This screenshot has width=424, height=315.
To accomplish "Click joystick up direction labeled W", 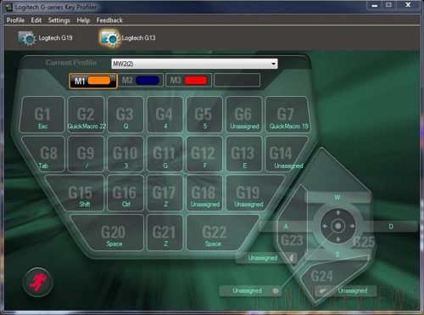I will [338, 197].
